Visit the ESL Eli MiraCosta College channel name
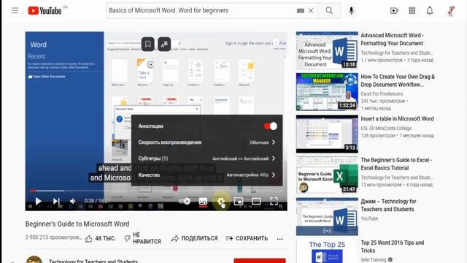The height and width of the screenshot is (263, 467). coord(386,129)
